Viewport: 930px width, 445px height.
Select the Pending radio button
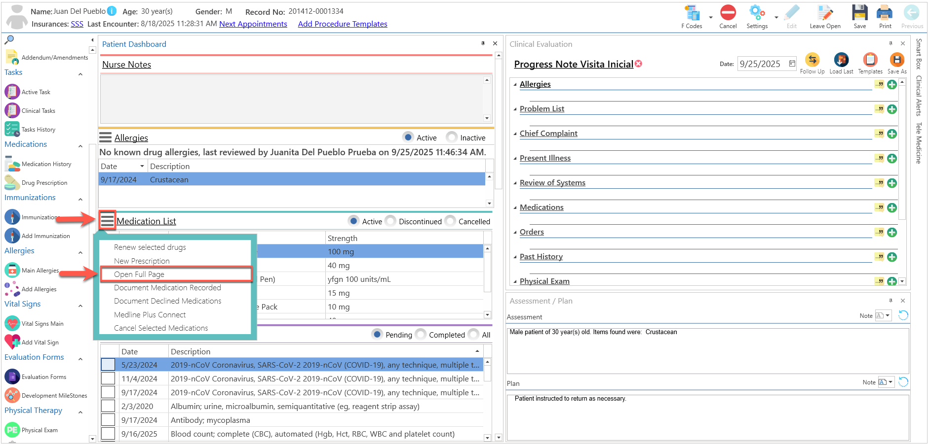pos(377,334)
